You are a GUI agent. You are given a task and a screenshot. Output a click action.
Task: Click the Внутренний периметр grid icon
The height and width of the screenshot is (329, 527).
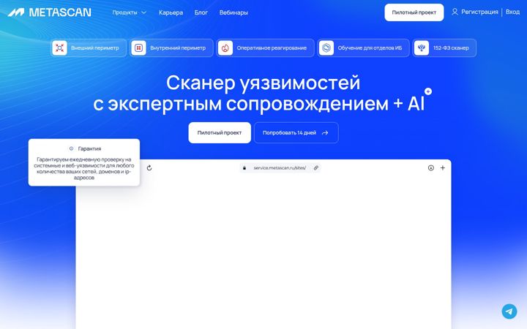tap(138, 48)
